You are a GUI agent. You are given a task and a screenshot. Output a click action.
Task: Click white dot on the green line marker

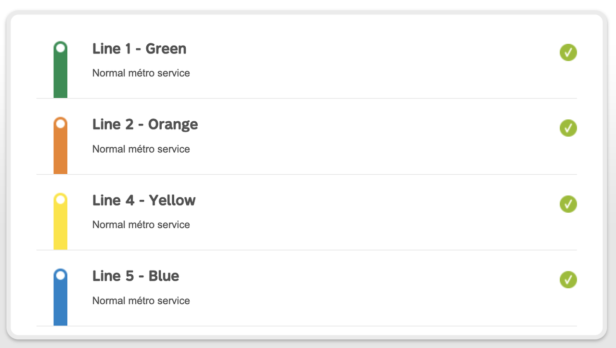tap(60, 48)
